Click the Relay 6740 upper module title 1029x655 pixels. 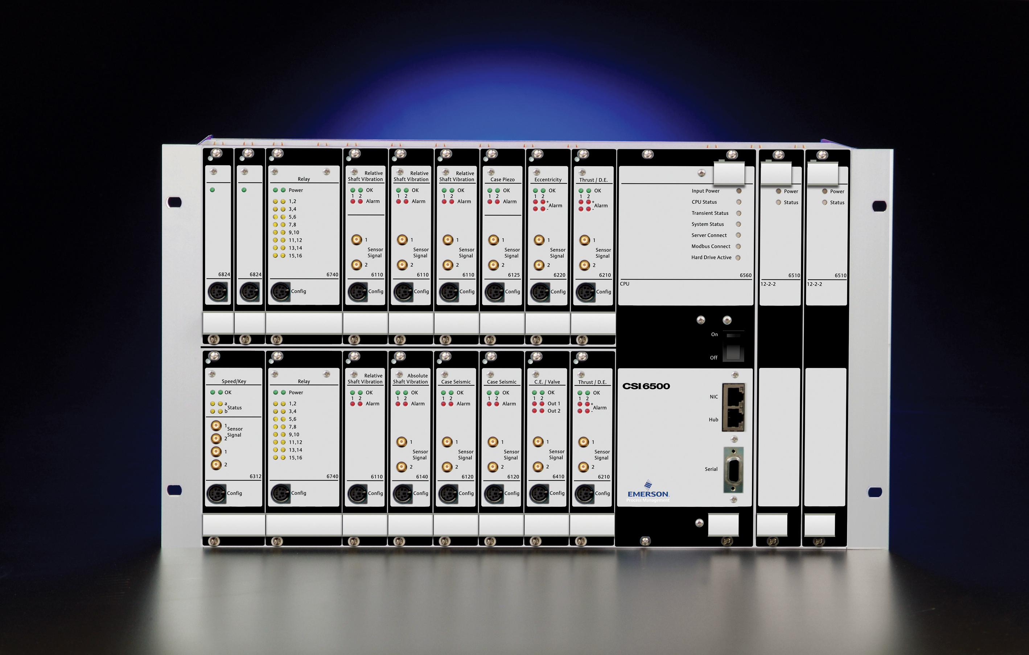[304, 179]
